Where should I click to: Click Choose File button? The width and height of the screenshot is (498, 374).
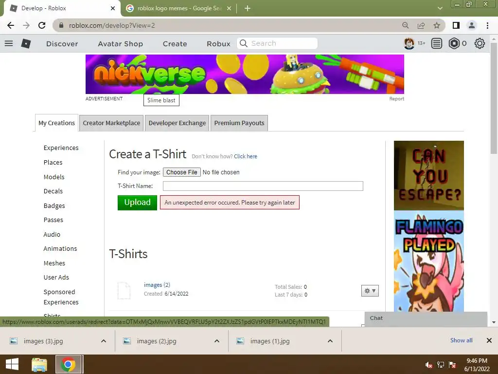[182, 172]
